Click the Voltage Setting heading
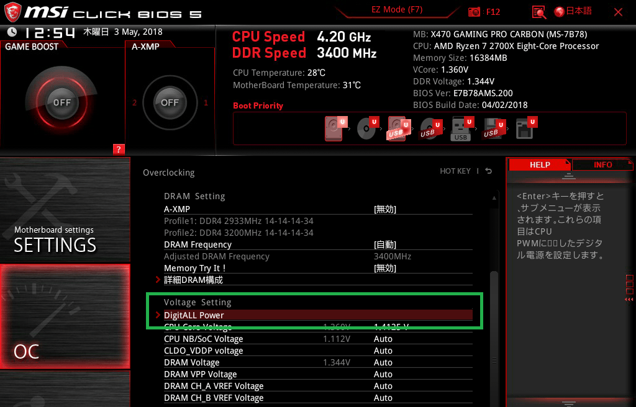 (x=198, y=302)
